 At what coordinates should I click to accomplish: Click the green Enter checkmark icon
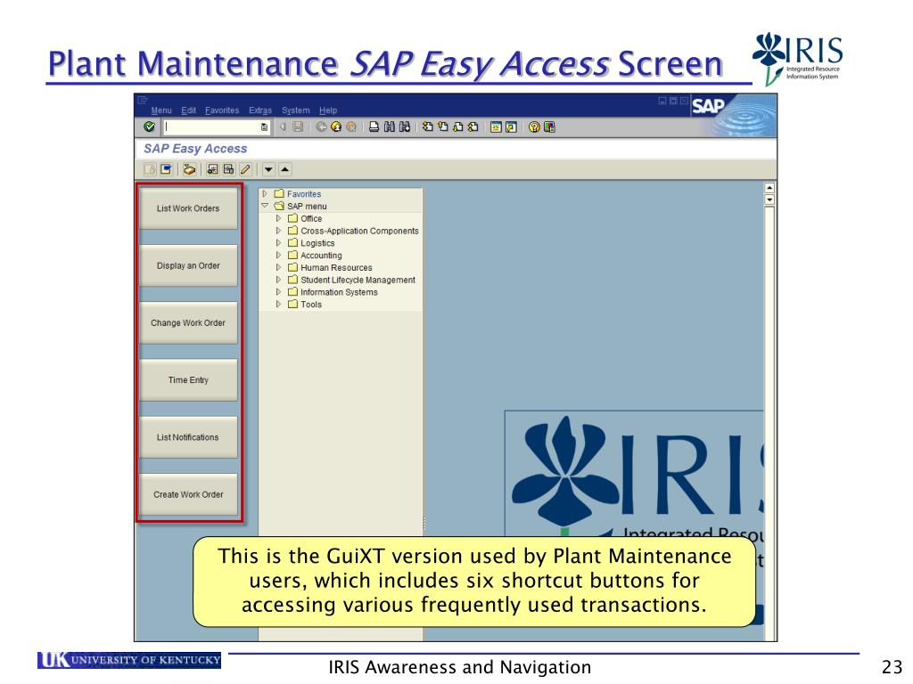click(149, 126)
